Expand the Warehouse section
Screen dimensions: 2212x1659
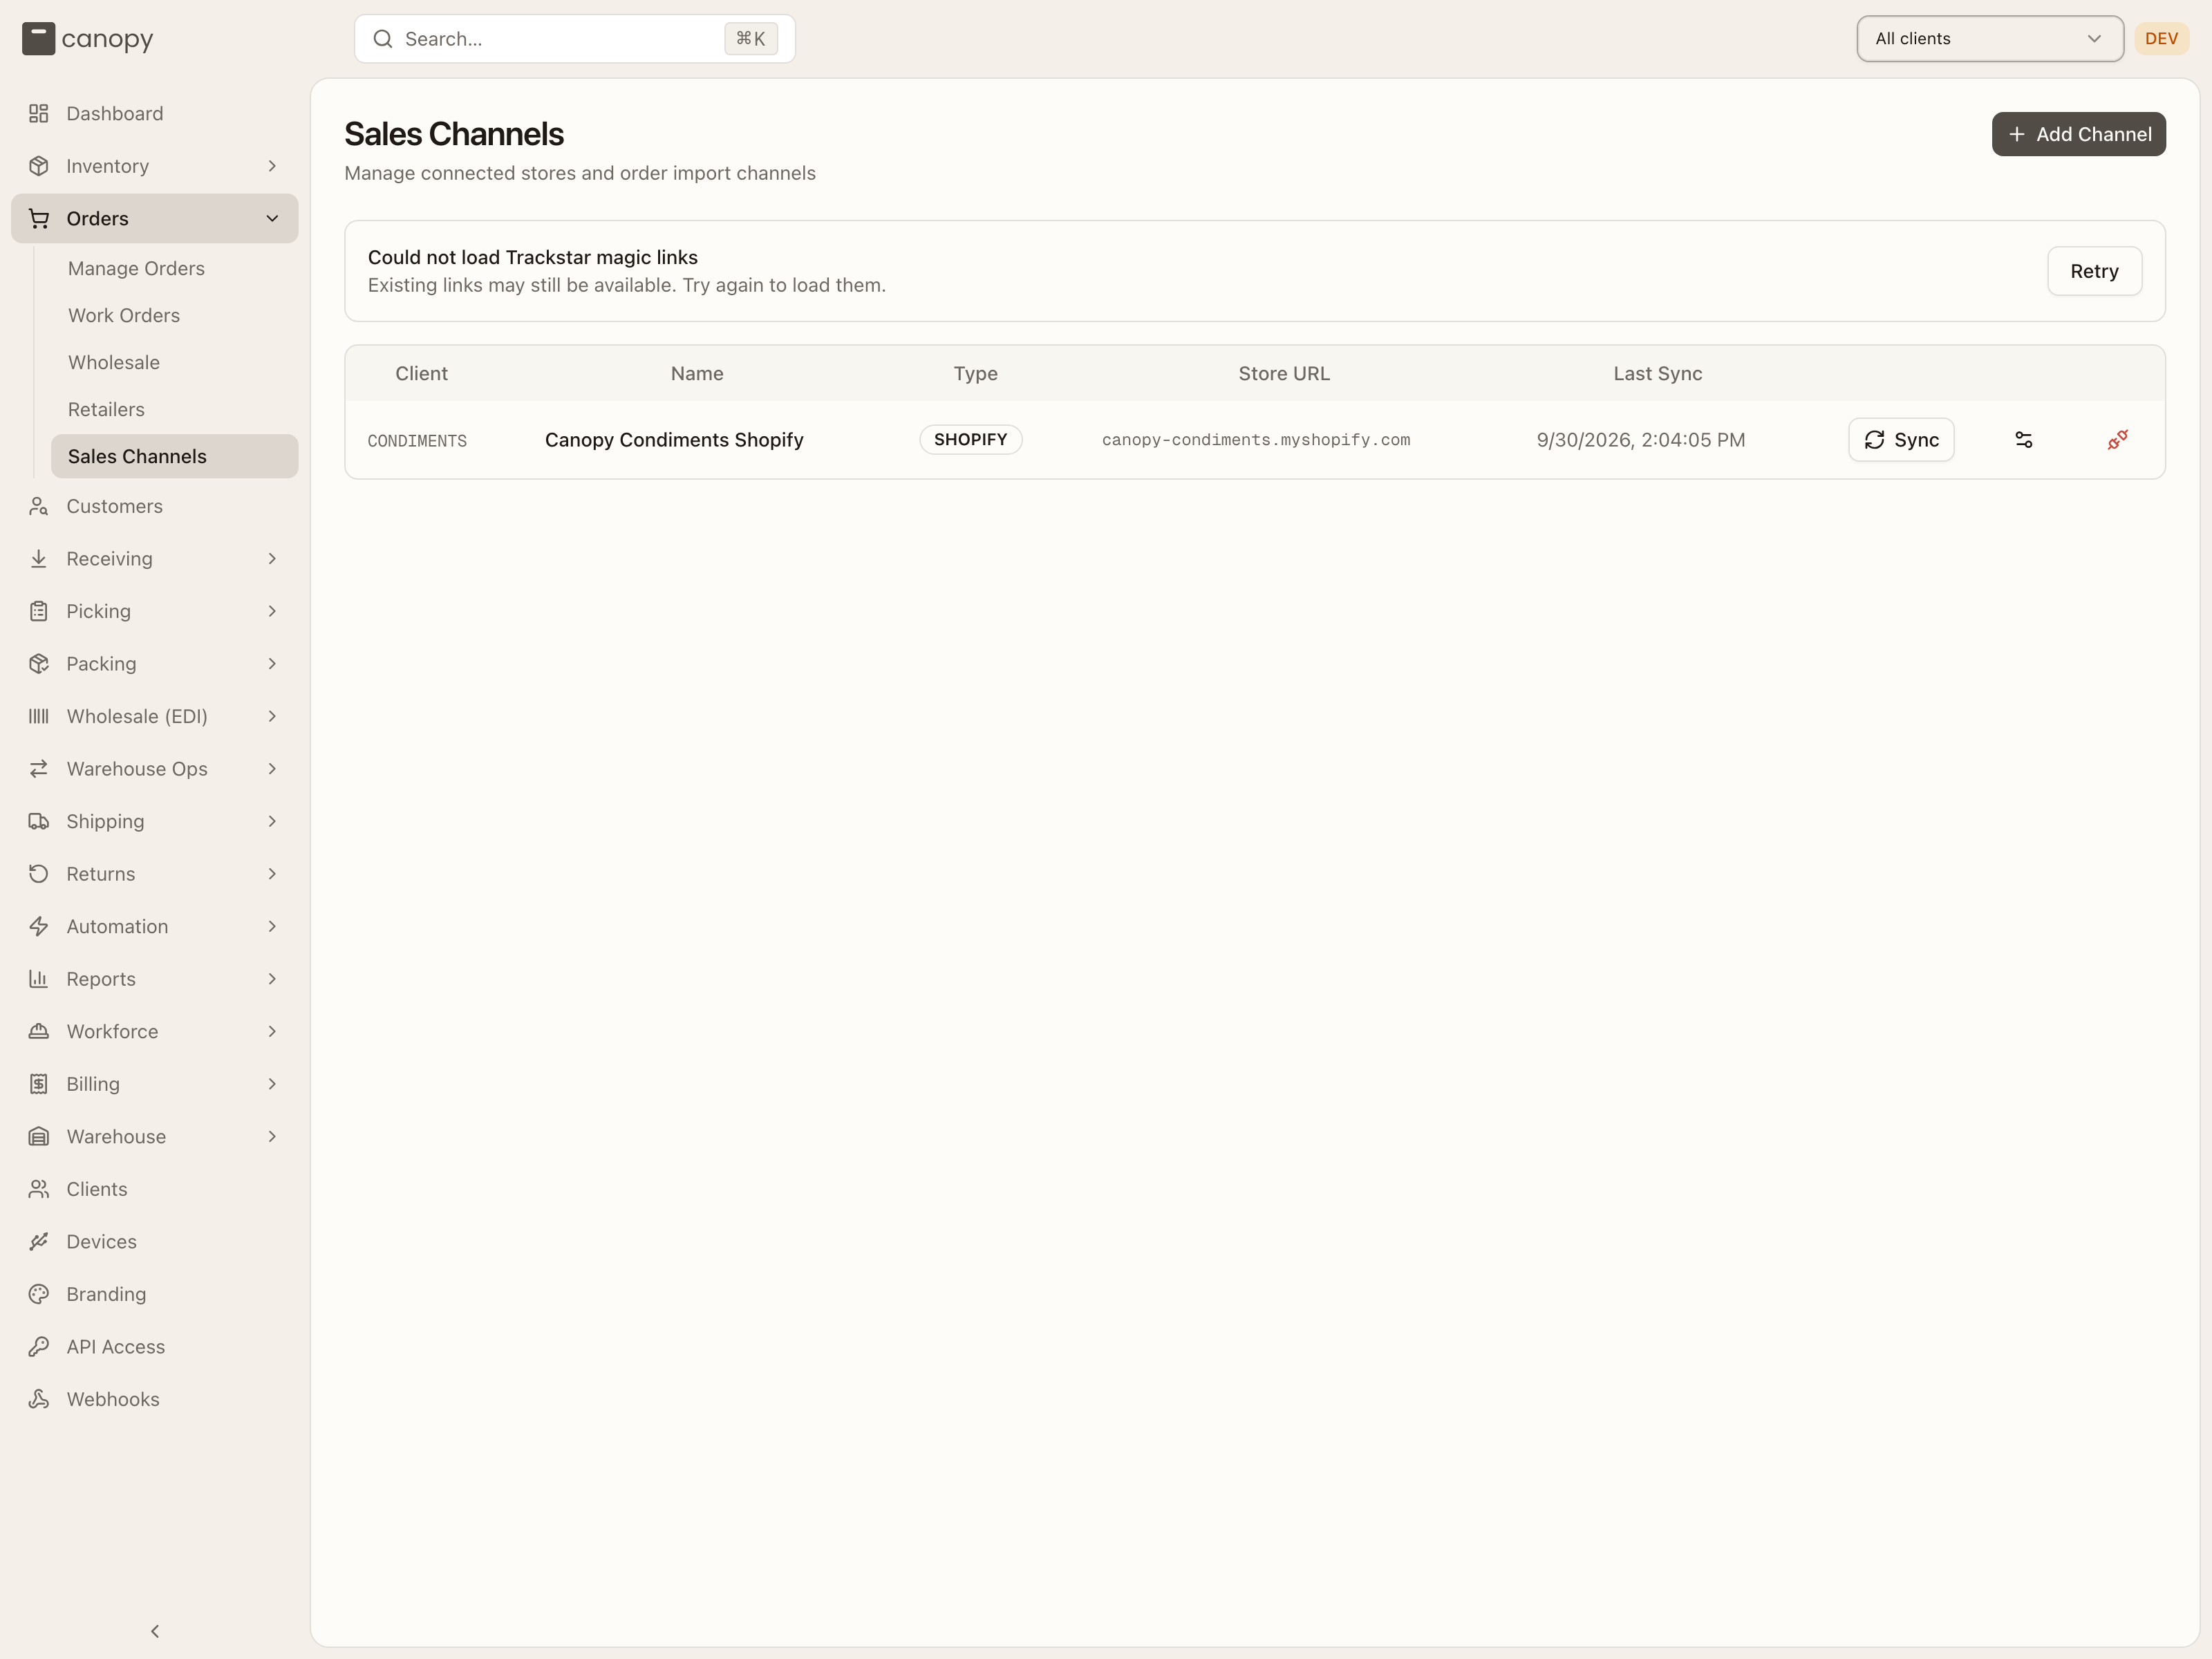click(x=155, y=1136)
